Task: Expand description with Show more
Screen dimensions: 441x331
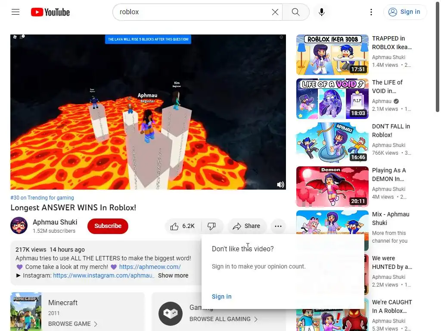Action: pyautogui.click(x=173, y=275)
